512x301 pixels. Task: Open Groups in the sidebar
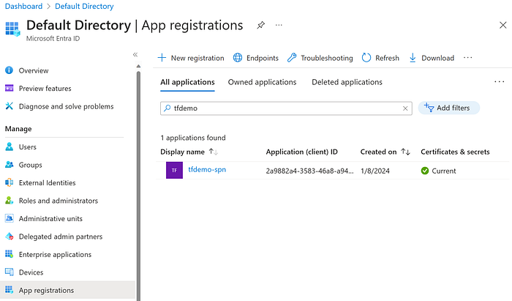(x=31, y=165)
